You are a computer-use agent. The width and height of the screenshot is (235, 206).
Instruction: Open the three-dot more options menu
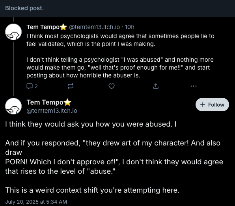[194, 86]
